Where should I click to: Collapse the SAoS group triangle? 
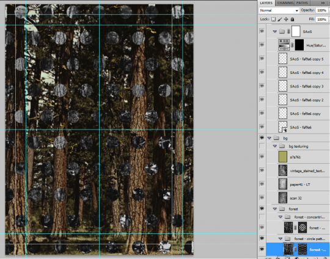(x=274, y=32)
